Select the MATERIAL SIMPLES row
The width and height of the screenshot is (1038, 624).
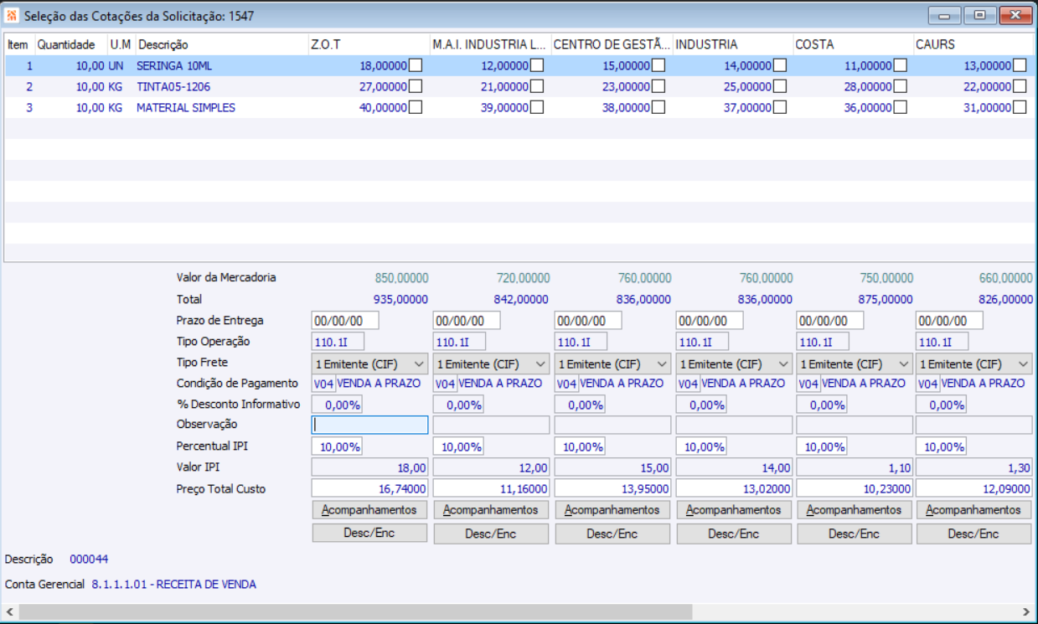click(x=185, y=107)
